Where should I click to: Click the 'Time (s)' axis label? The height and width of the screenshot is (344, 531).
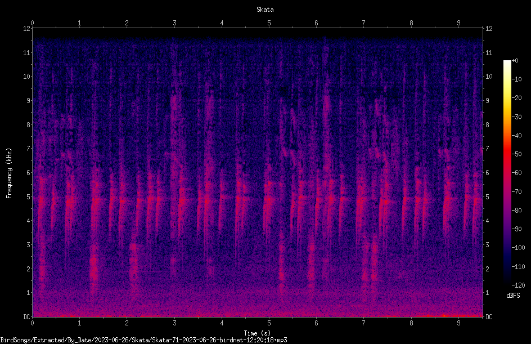[257, 333]
